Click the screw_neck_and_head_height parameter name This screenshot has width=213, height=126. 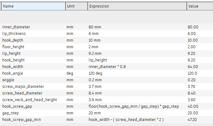click(29, 100)
